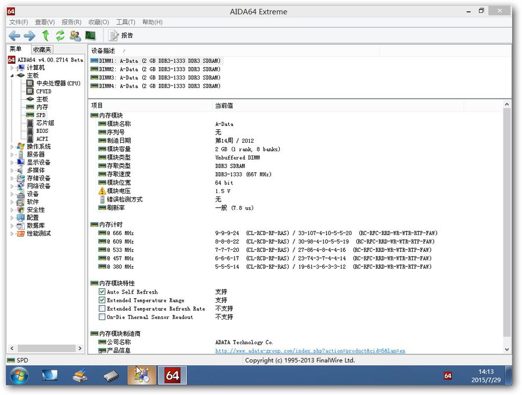Toggle Auto Self Refresh checkbox
Image resolution: width=522 pixels, height=395 pixels.
click(x=102, y=292)
